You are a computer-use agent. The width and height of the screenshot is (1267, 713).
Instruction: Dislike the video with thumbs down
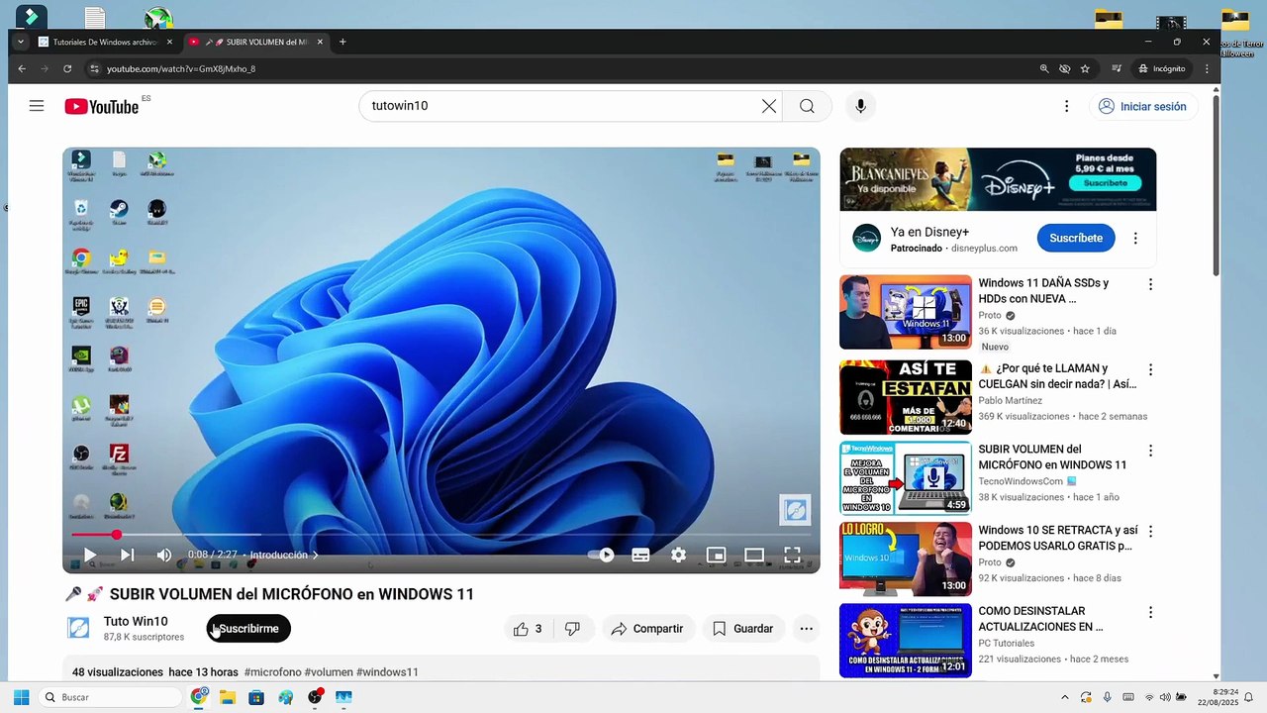[572, 629]
